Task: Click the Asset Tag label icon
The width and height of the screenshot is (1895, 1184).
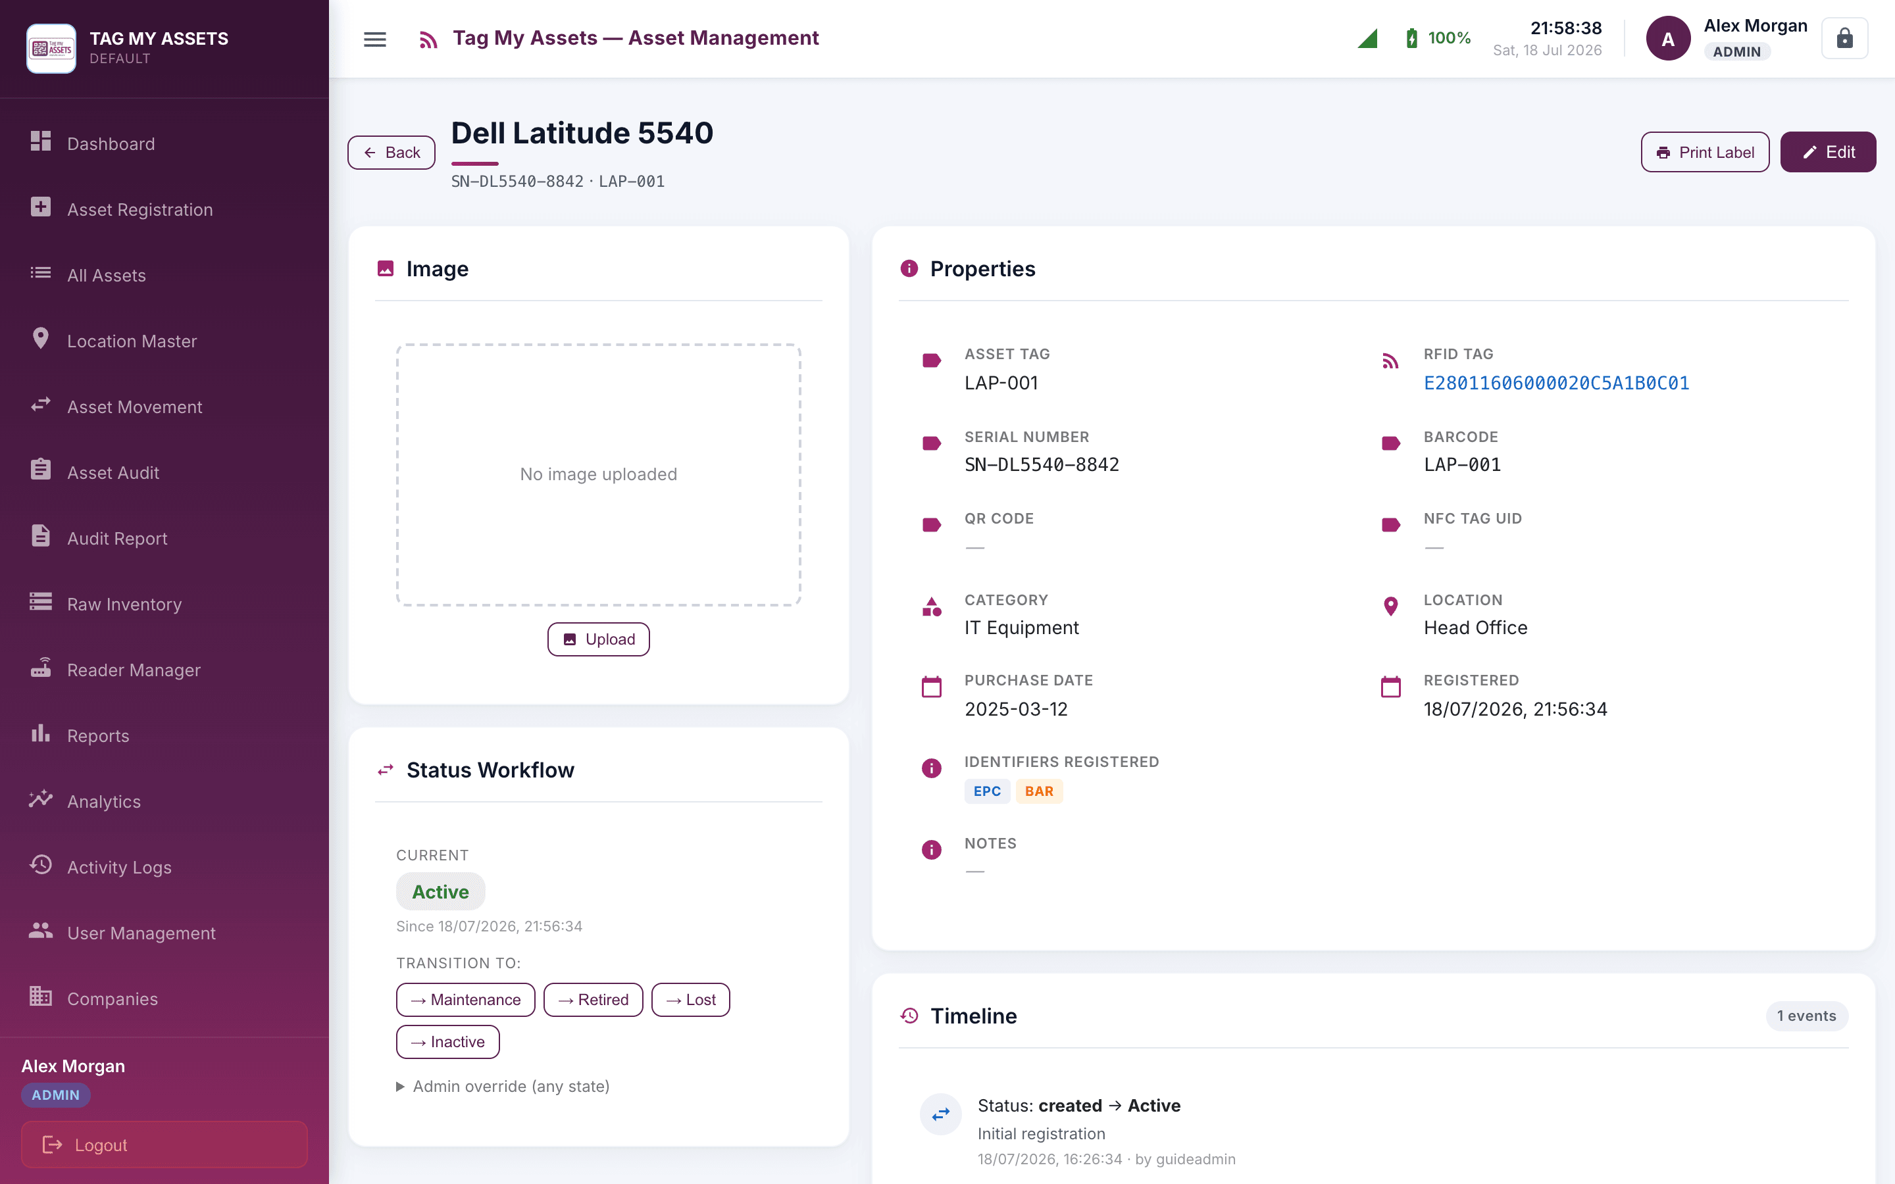Action: 931,361
